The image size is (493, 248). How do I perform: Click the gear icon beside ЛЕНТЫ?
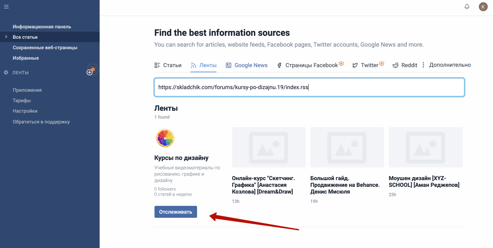(x=6, y=72)
